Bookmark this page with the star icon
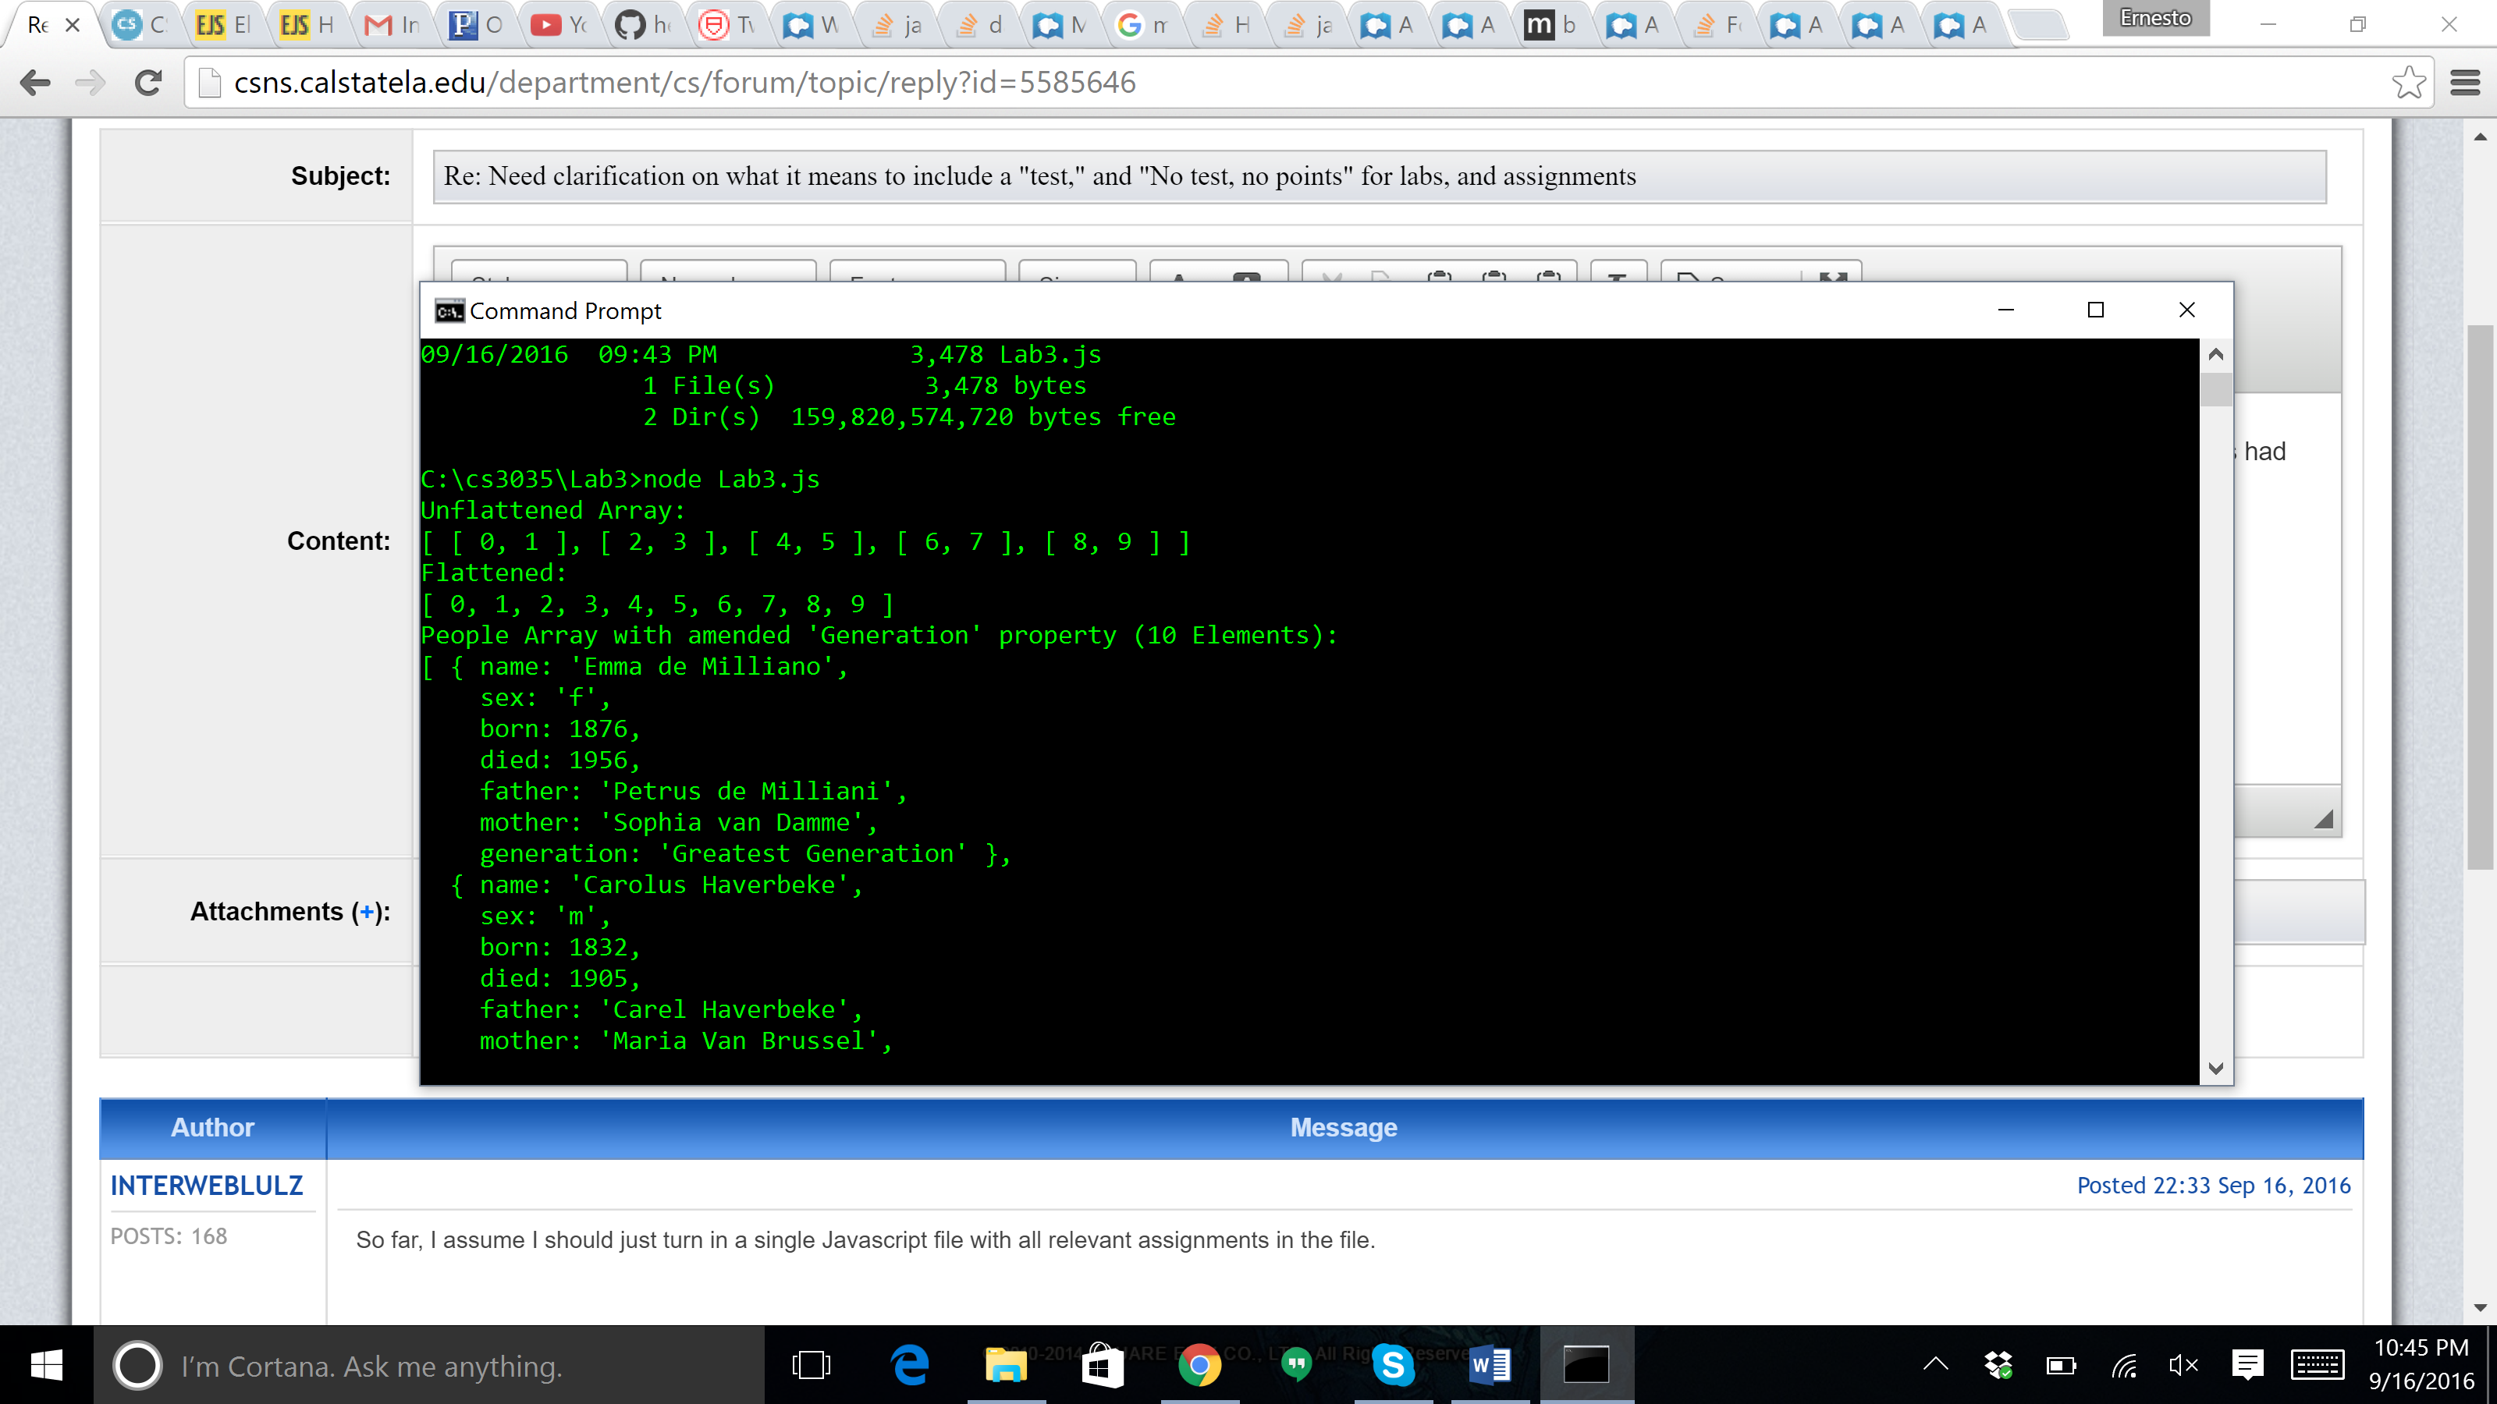 (x=2409, y=83)
